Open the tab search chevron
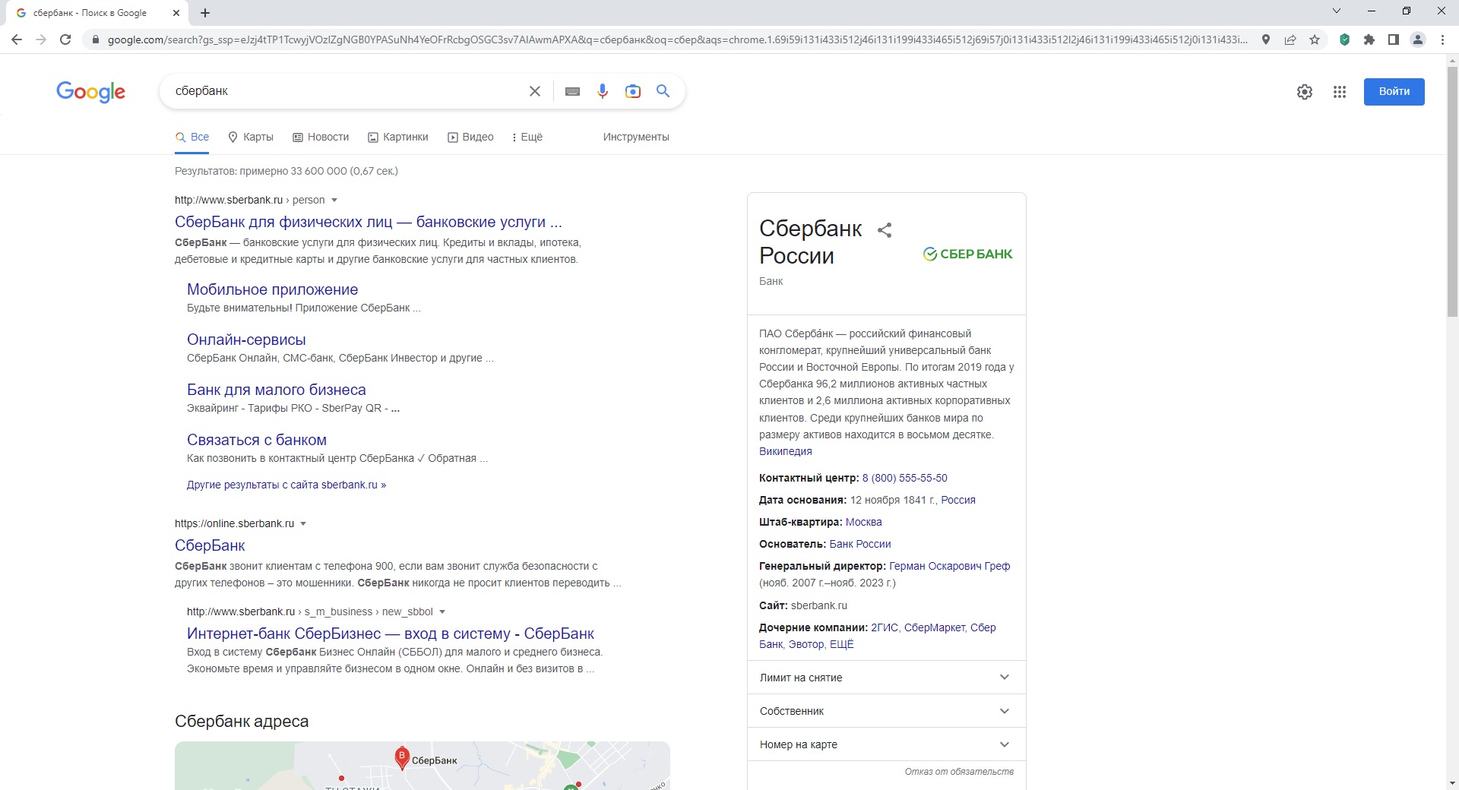Viewport: 1459px width, 790px height. click(x=1337, y=11)
